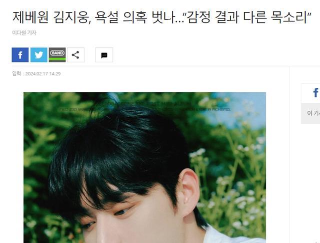Click reporter name 이다원 기자

tap(24, 32)
